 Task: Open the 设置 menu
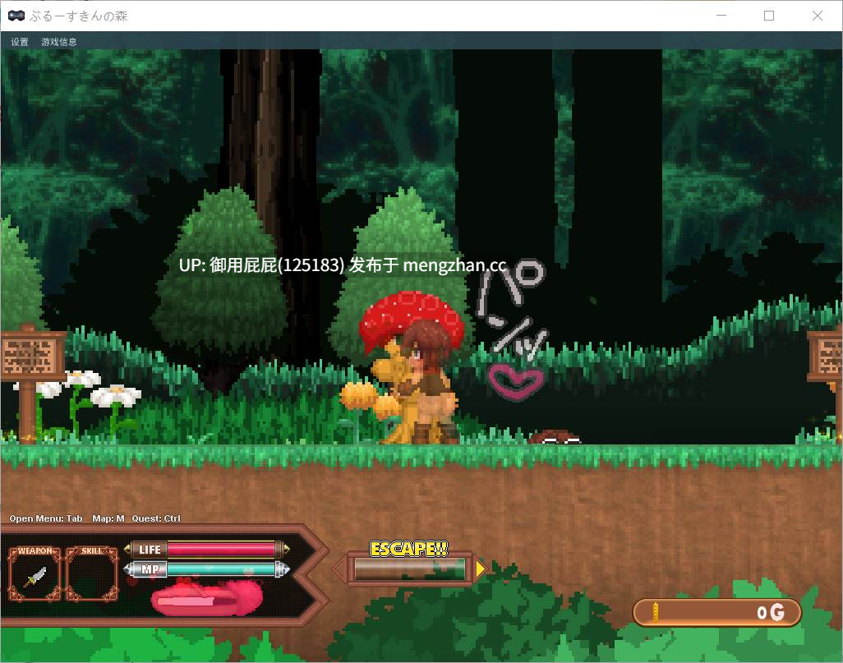pyautogui.click(x=20, y=42)
